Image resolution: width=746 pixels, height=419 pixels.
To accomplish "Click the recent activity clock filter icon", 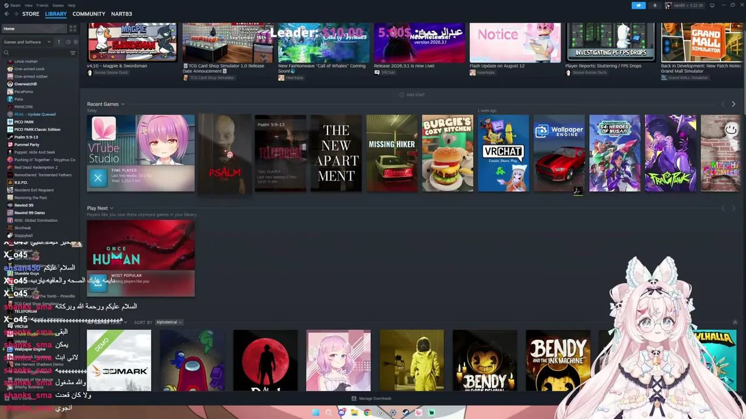I will pyautogui.click(x=68, y=42).
